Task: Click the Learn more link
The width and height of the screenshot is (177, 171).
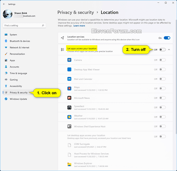Action: (79, 26)
